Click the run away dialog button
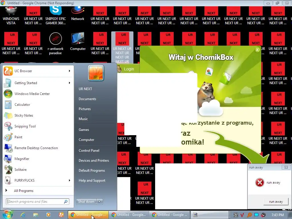The height and width of the screenshot is (219, 292). pyautogui.click(x=276, y=202)
